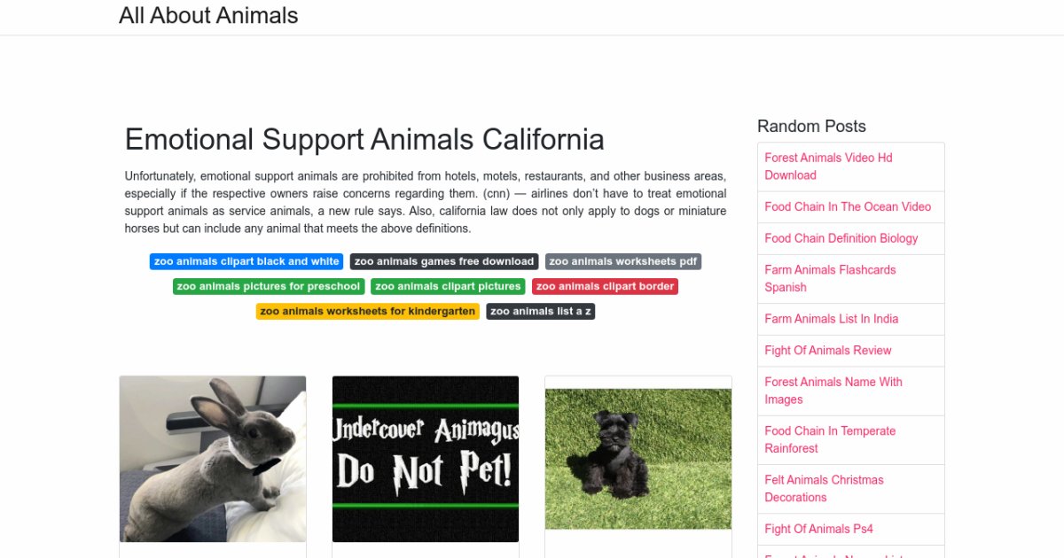Click the yellow 'zoo animals worksheets for kindergarten' tag

(368, 311)
